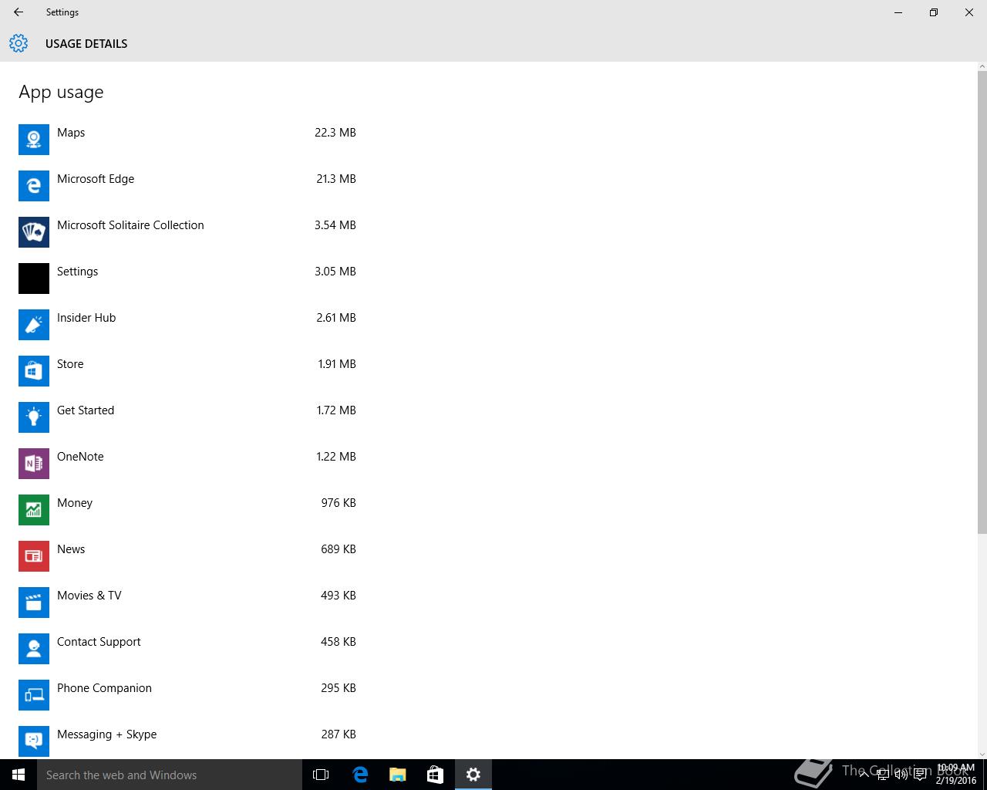Click the Microsoft Solitaire Collection cards icon

pos(34,232)
